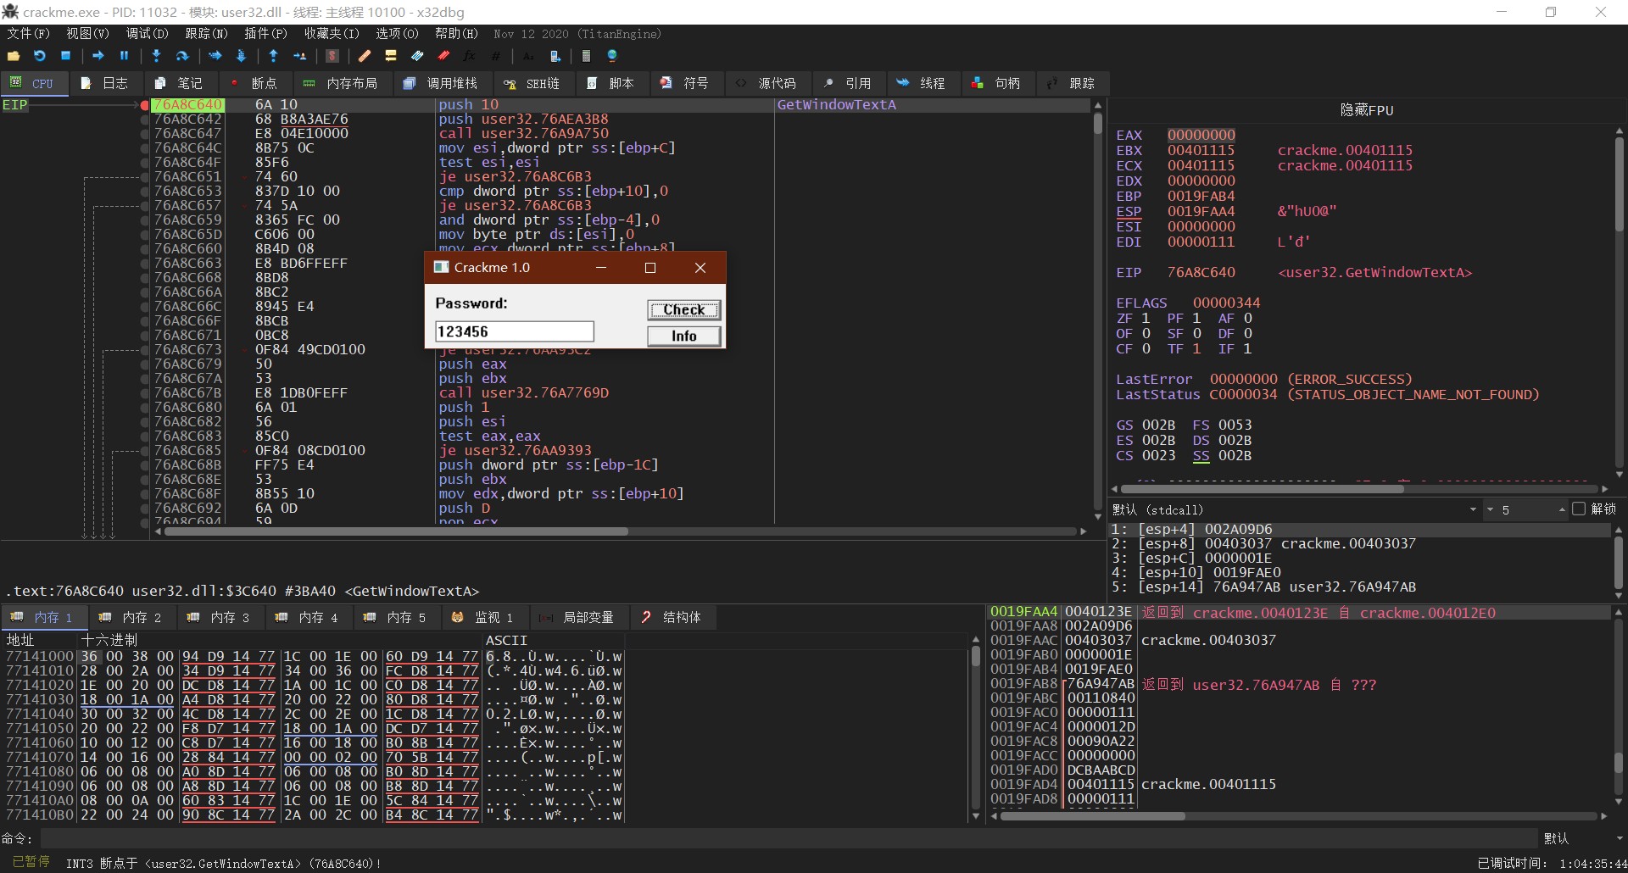Click the open file folder icon
The image size is (1628, 873).
coord(14,56)
